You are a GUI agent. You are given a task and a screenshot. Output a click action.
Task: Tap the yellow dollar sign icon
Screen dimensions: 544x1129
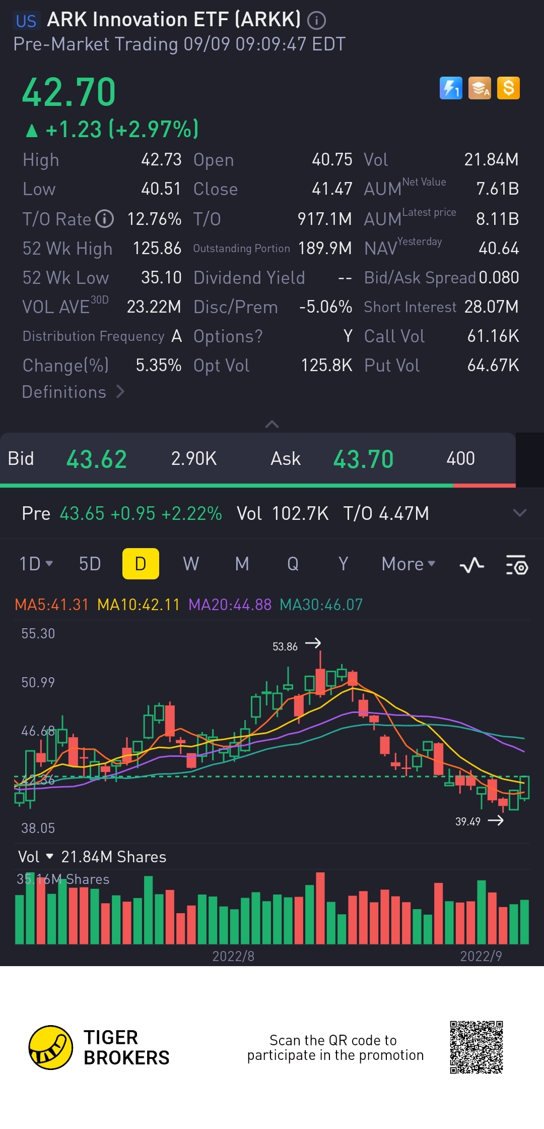point(508,88)
